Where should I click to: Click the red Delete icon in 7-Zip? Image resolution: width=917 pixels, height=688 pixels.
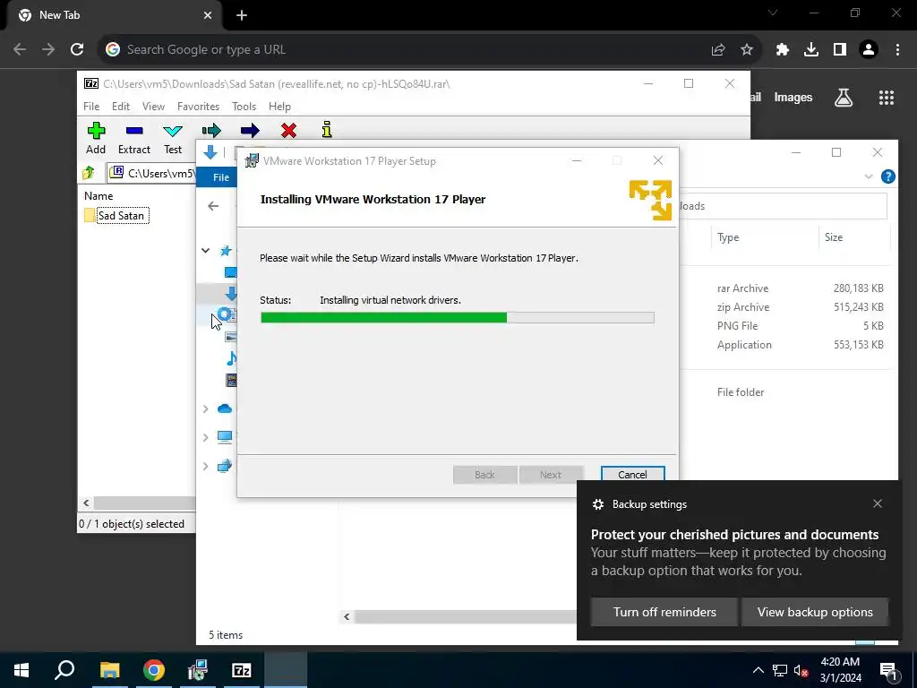click(288, 131)
